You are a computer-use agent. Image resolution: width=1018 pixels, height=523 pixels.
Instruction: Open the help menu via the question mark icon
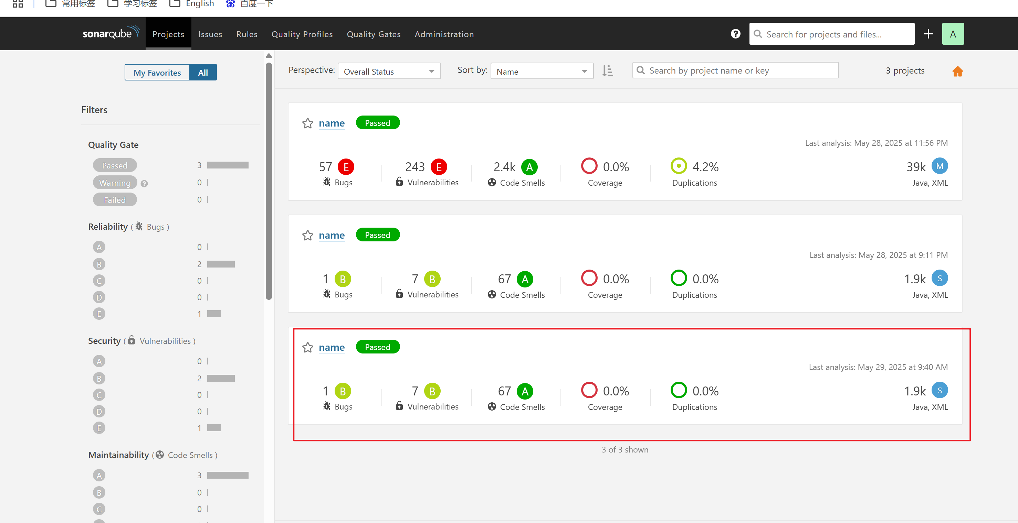click(x=735, y=34)
